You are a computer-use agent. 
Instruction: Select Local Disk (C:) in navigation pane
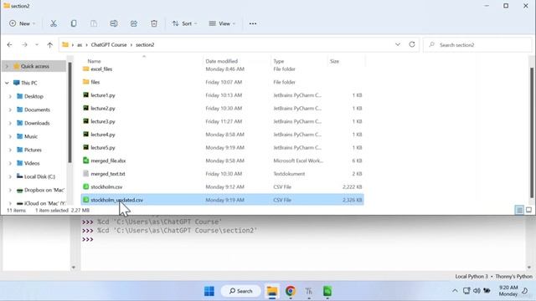(39, 176)
